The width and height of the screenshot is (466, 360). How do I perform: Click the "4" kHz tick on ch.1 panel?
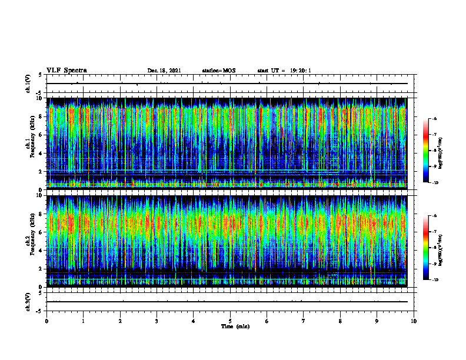[41, 154]
